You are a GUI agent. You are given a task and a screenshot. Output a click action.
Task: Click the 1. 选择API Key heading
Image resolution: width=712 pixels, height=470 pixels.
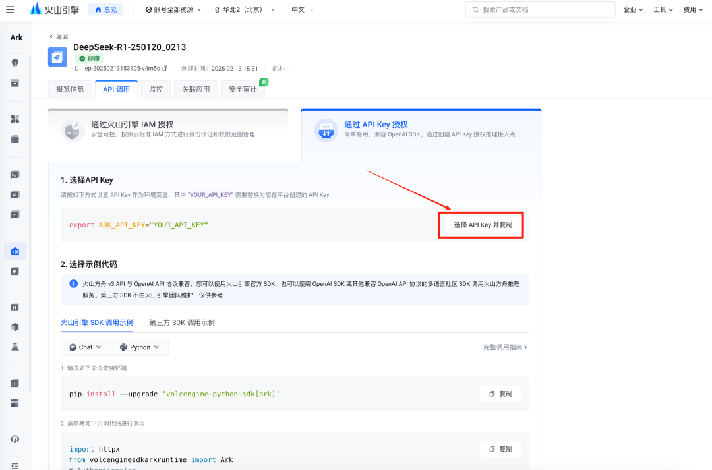pos(87,180)
